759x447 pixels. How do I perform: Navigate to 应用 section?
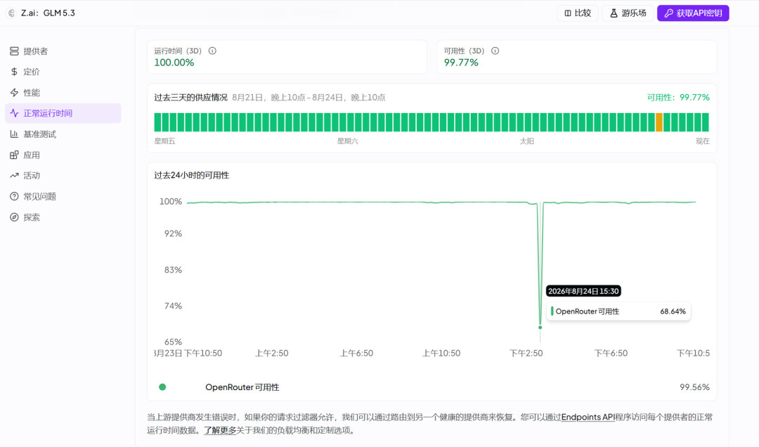63,155
